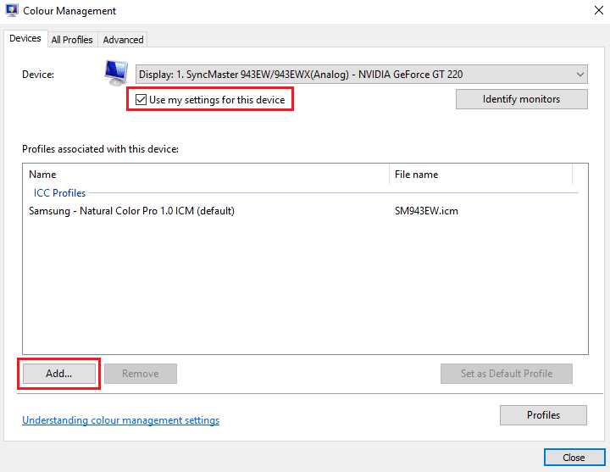
Task: Switch to the Devices tab
Action: (25, 38)
